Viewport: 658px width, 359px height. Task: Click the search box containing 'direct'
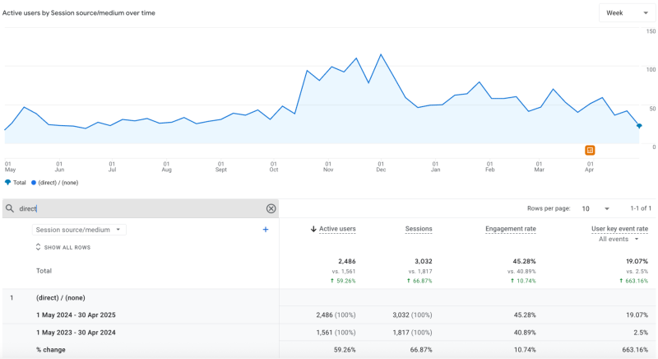(141, 208)
